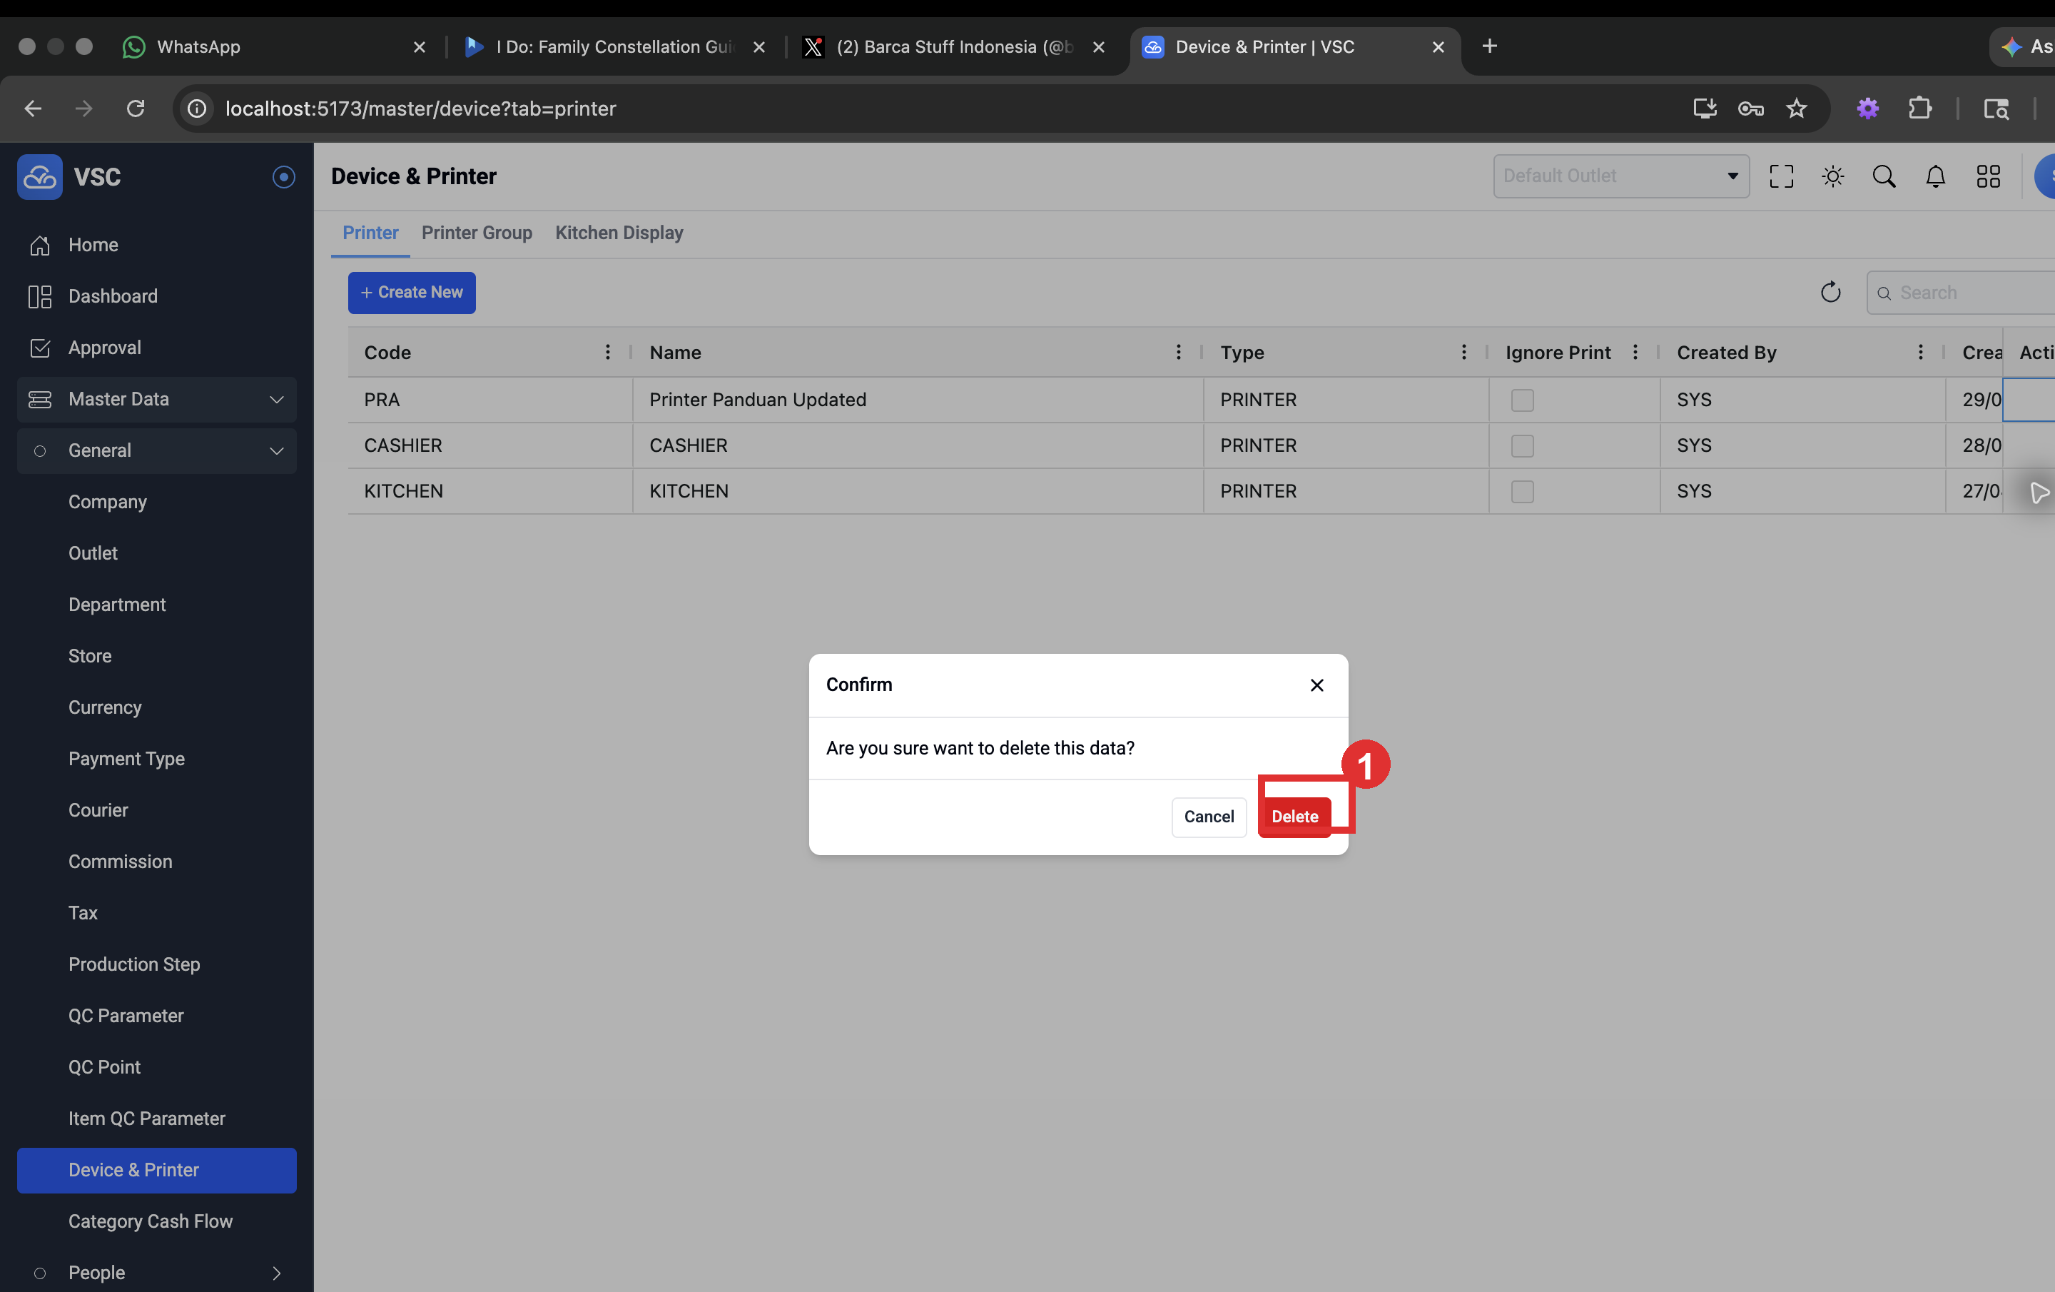
Task: Switch theme using the sun icon
Action: 1832,177
